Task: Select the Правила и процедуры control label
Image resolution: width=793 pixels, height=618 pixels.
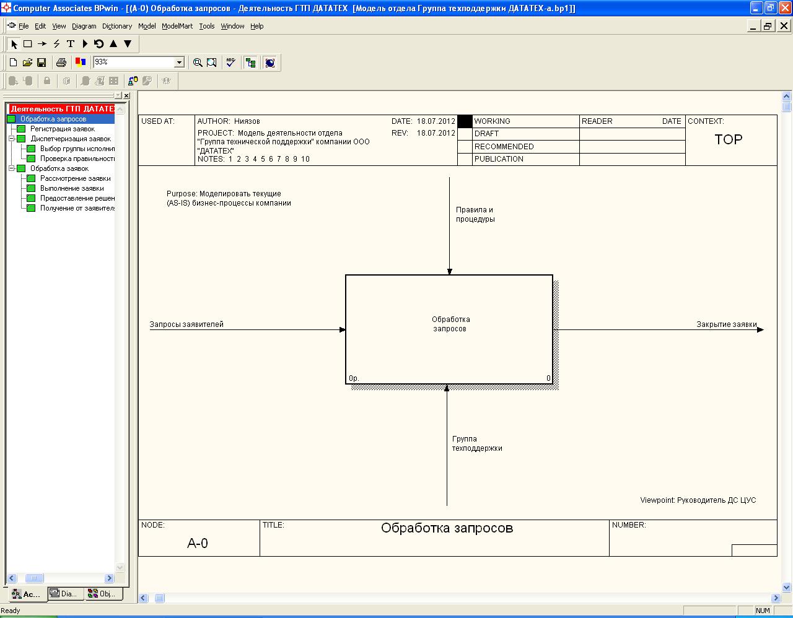Action: [475, 214]
